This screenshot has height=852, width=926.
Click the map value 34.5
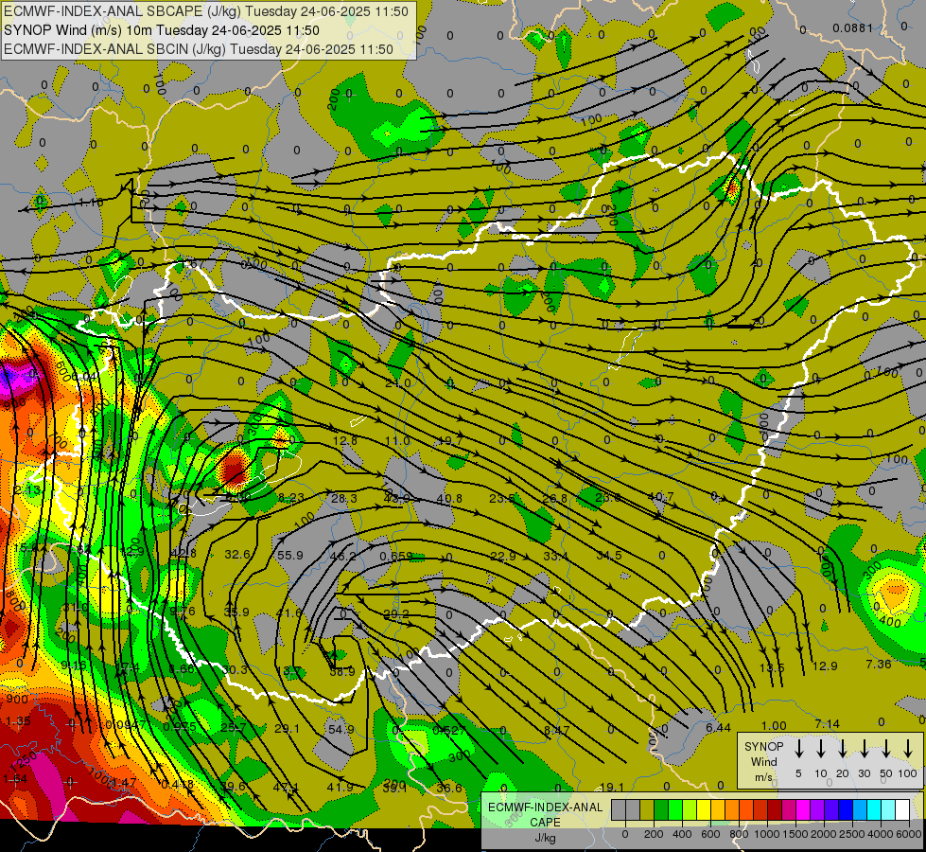(x=609, y=555)
